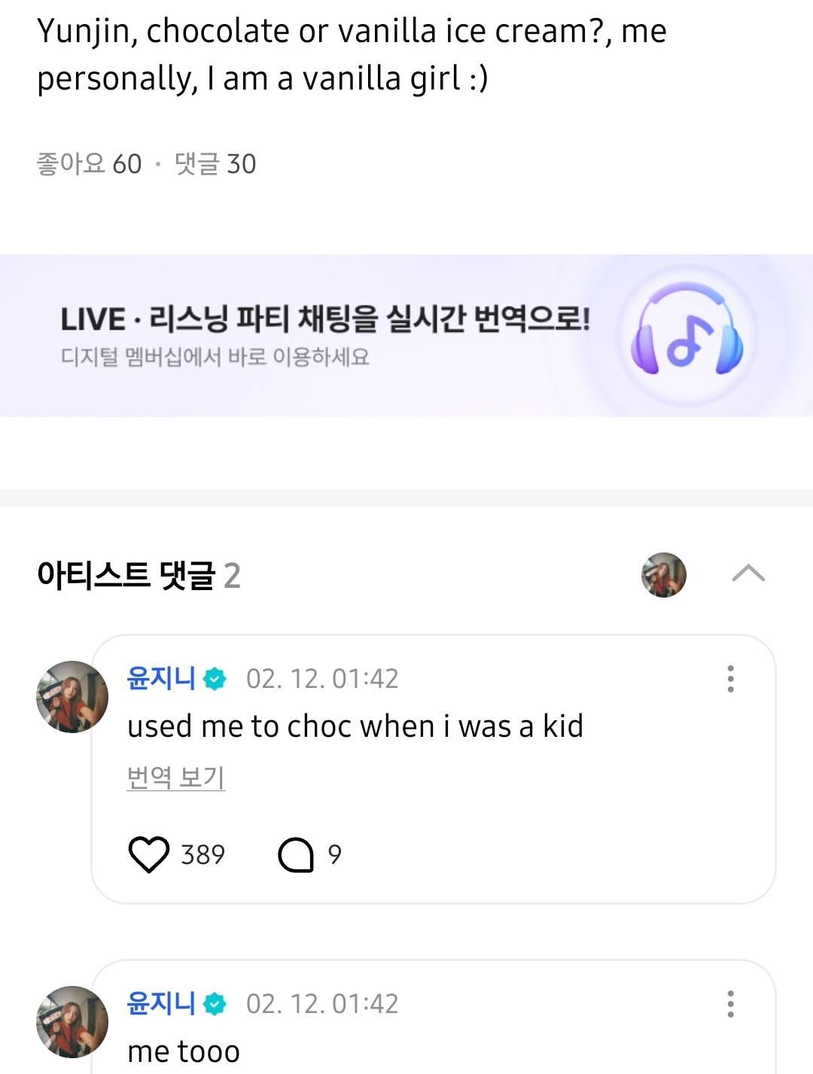
Task: Open 윤지니 profile from the first comment's name
Action: click(x=161, y=678)
